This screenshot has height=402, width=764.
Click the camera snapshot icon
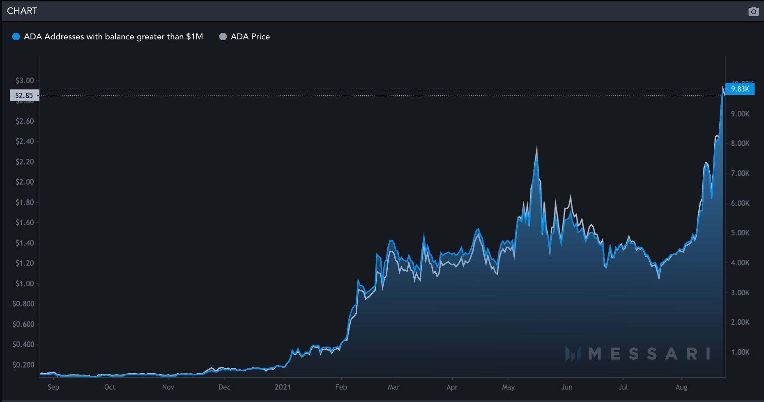753,11
